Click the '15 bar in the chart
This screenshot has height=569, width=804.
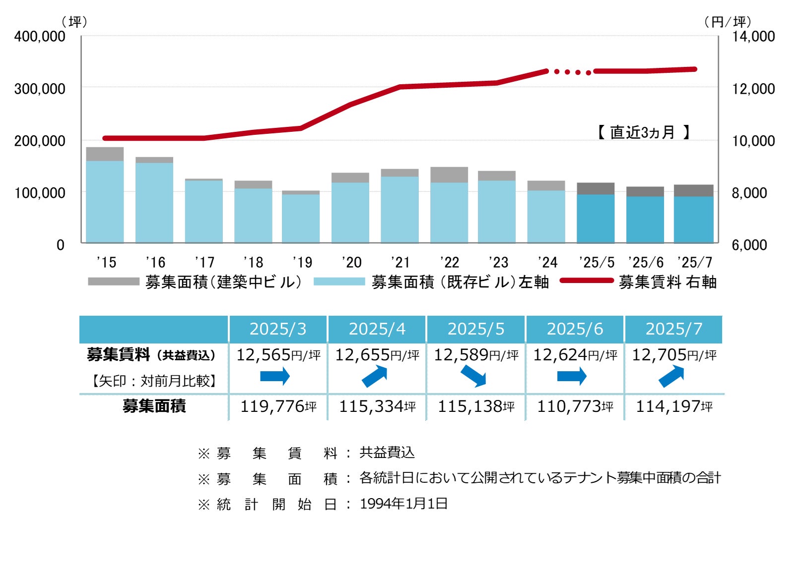coord(105,195)
